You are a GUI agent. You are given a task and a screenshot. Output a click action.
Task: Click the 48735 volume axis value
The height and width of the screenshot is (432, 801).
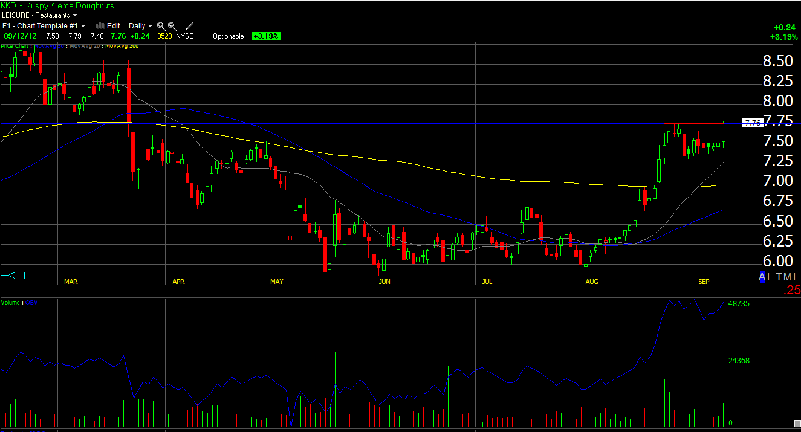[x=738, y=304]
